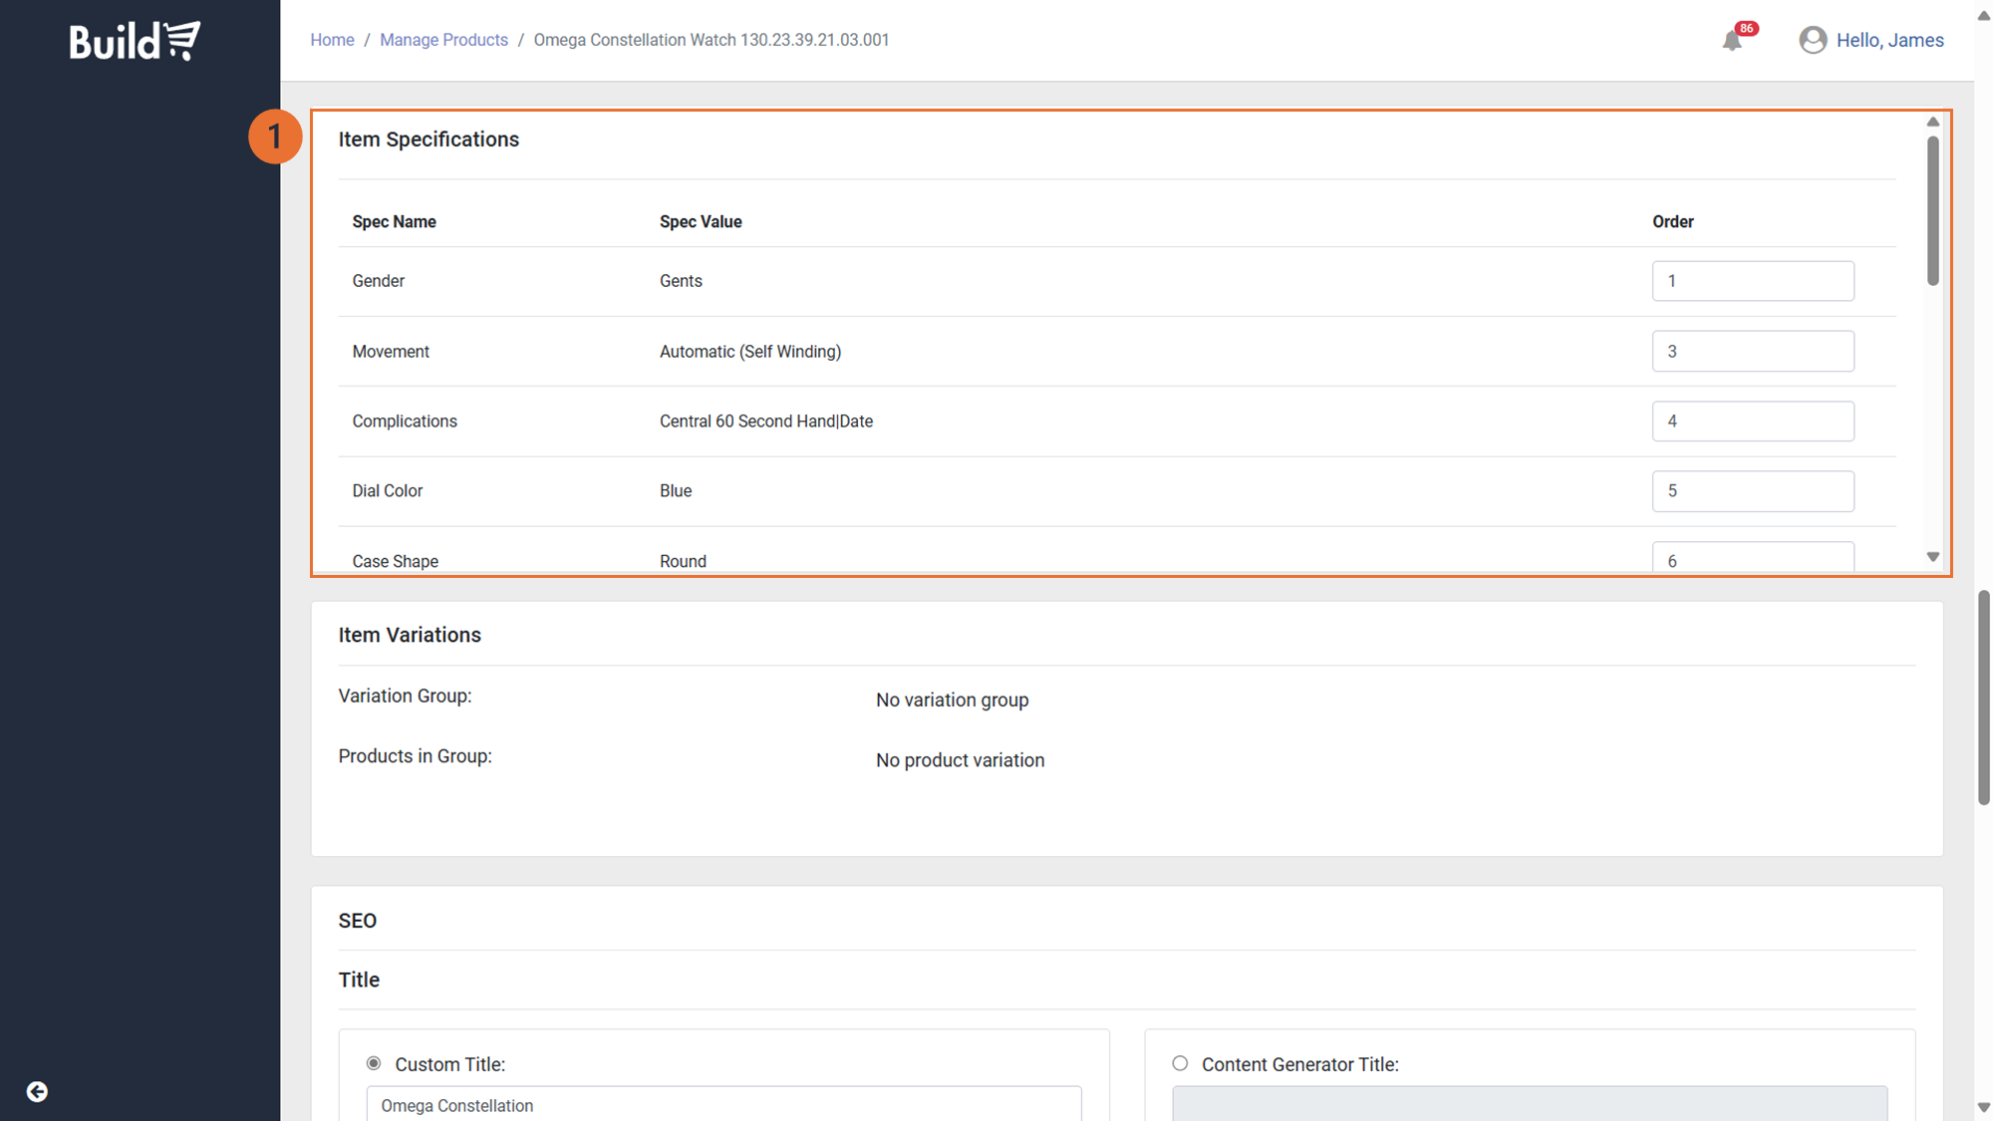1993x1121 pixels.
Task: Click page scrollbar down arrow
Action: coord(1983,1107)
